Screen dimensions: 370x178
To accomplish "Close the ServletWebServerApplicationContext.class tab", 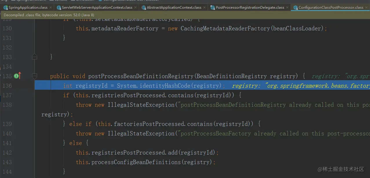I will [136, 8].
